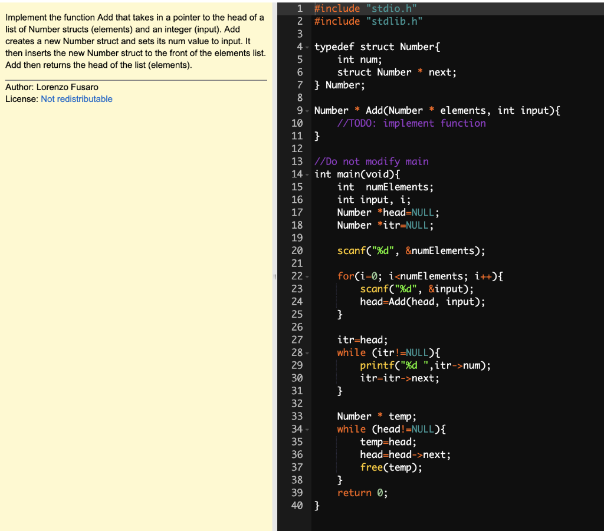The width and height of the screenshot is (604, 531).
Task: Collapse the Add function at line 9
Action: coord(306,110)
